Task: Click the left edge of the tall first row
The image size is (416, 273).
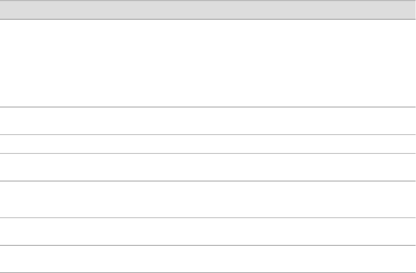Action: (x=2, y=63)
